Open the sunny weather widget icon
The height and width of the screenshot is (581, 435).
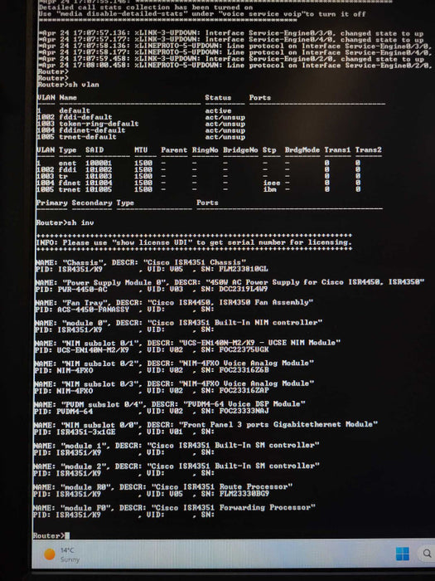coord(50,554)
